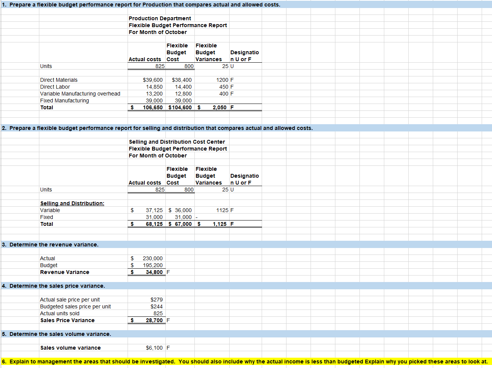The image size is (492, 368).
Task: Click the Actual units sold value 825
Action: point(158,313)
